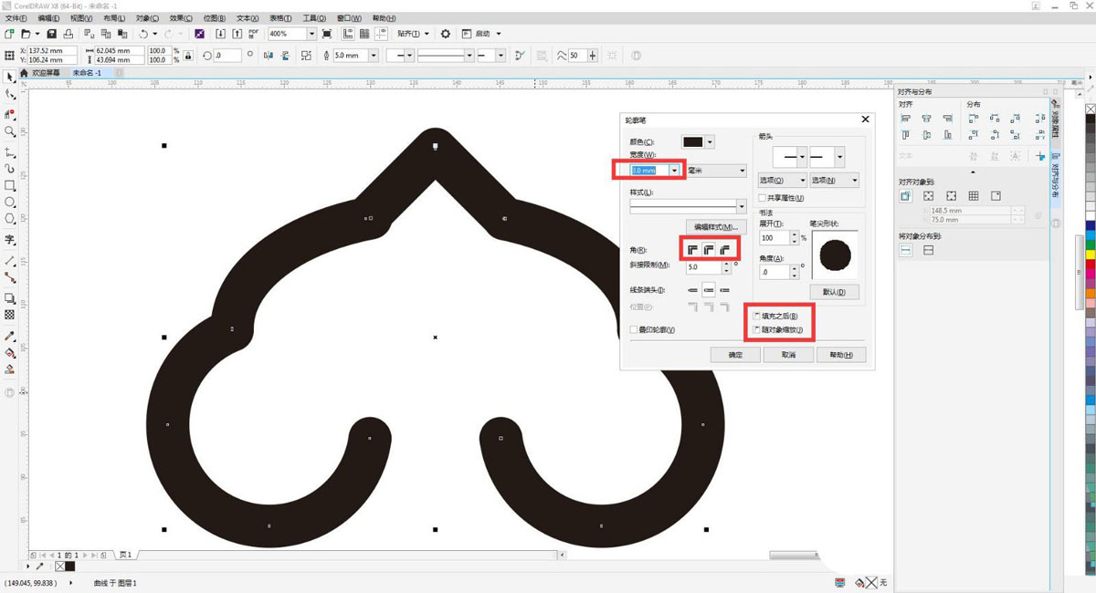Image resolution: width=1096 pixels, height=593 pixels.
Task: Choose the align-to-grid icon in the Align panel
Action: click(974, 196)
